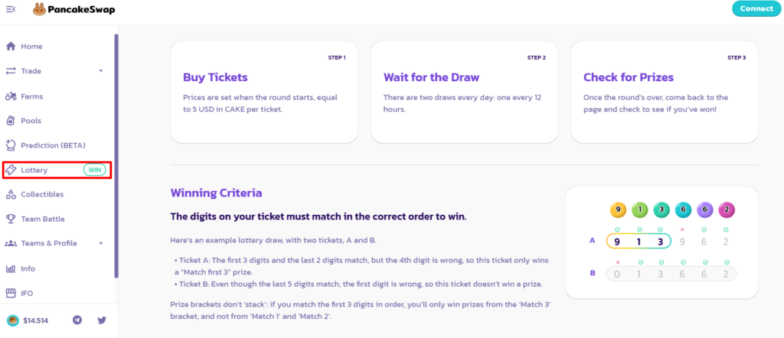This screenshot has width=784, height=338.
Task: Open the Telegram icon link
Action: click(x=77, y=320)
